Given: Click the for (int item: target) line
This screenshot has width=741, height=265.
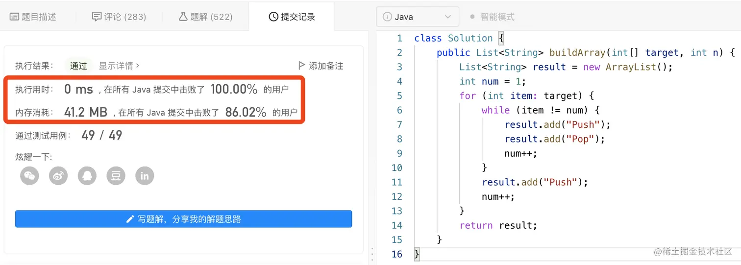Looking at the screenshot, I should [x=527, y=96].
